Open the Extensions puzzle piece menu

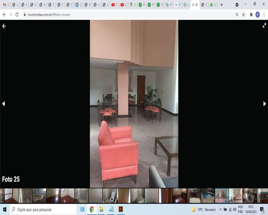coord(251,14)
